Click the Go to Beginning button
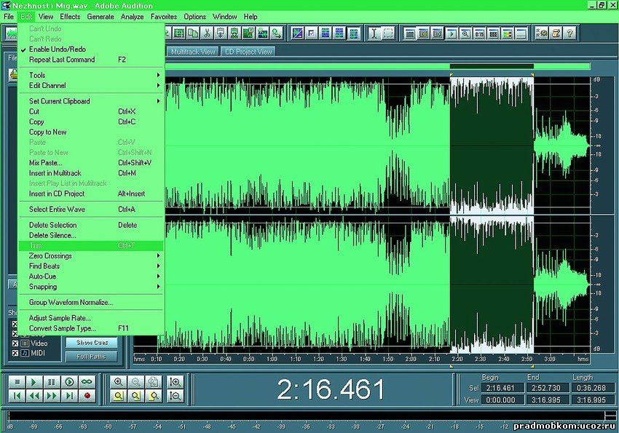619x433 pixels. [17, 396]
